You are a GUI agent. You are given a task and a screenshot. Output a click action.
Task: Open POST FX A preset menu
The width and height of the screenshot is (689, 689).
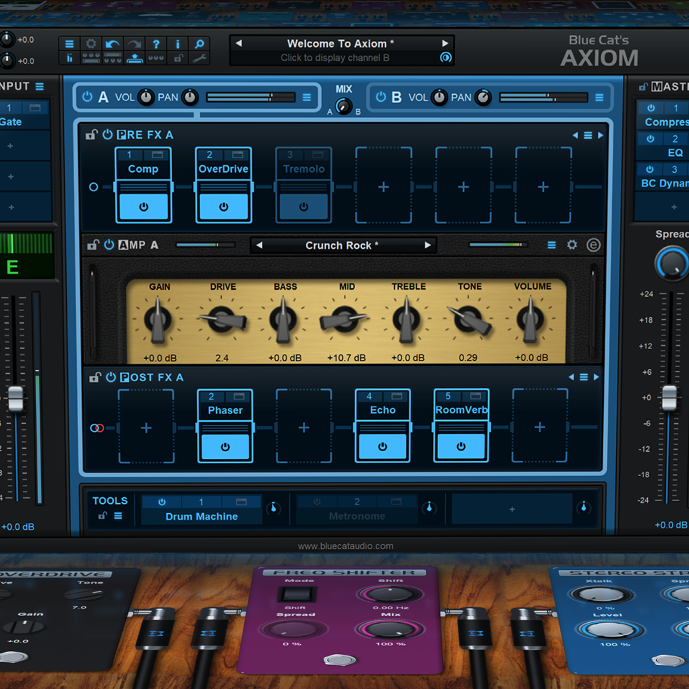584,377
